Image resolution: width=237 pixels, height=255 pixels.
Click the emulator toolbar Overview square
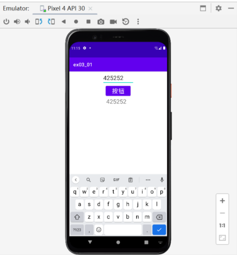pyautogui.click(x=88, y=22)
